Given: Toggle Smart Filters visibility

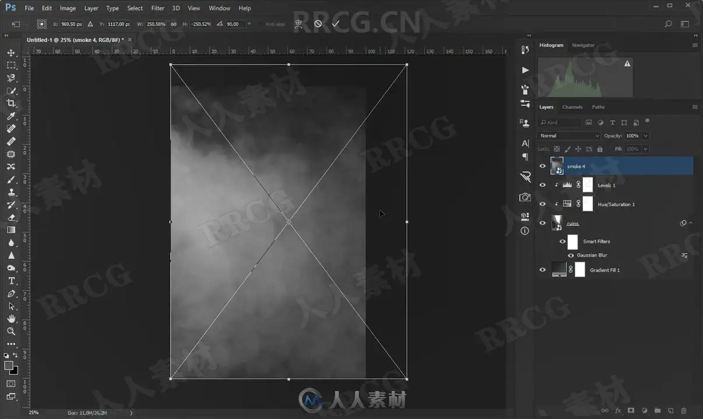Looking at the screenshot, I should [563, 242].
